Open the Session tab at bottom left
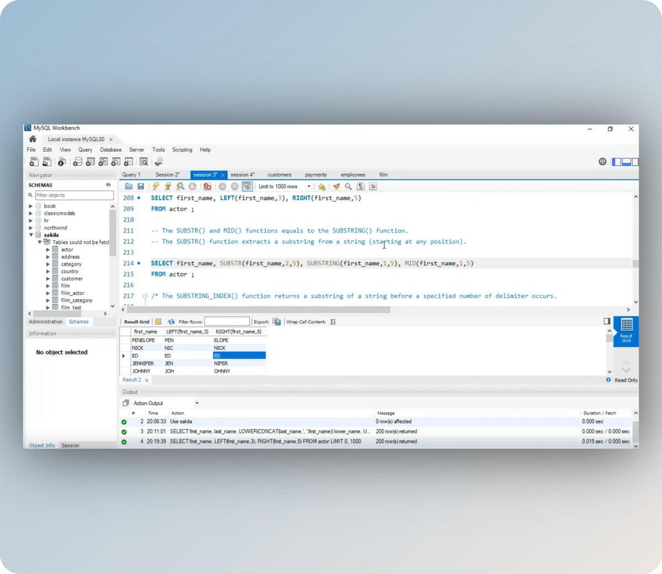The height and width of the screenshot is (574, 662). point(71,445)
